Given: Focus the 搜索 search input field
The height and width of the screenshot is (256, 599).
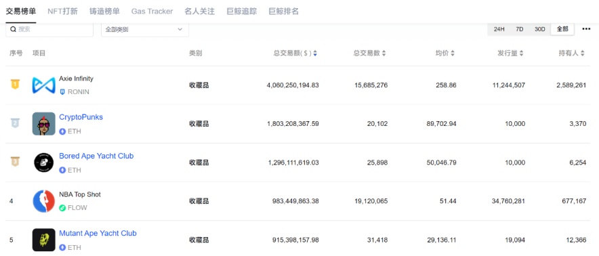Looking at the screenshot, I should pos(49,29).
